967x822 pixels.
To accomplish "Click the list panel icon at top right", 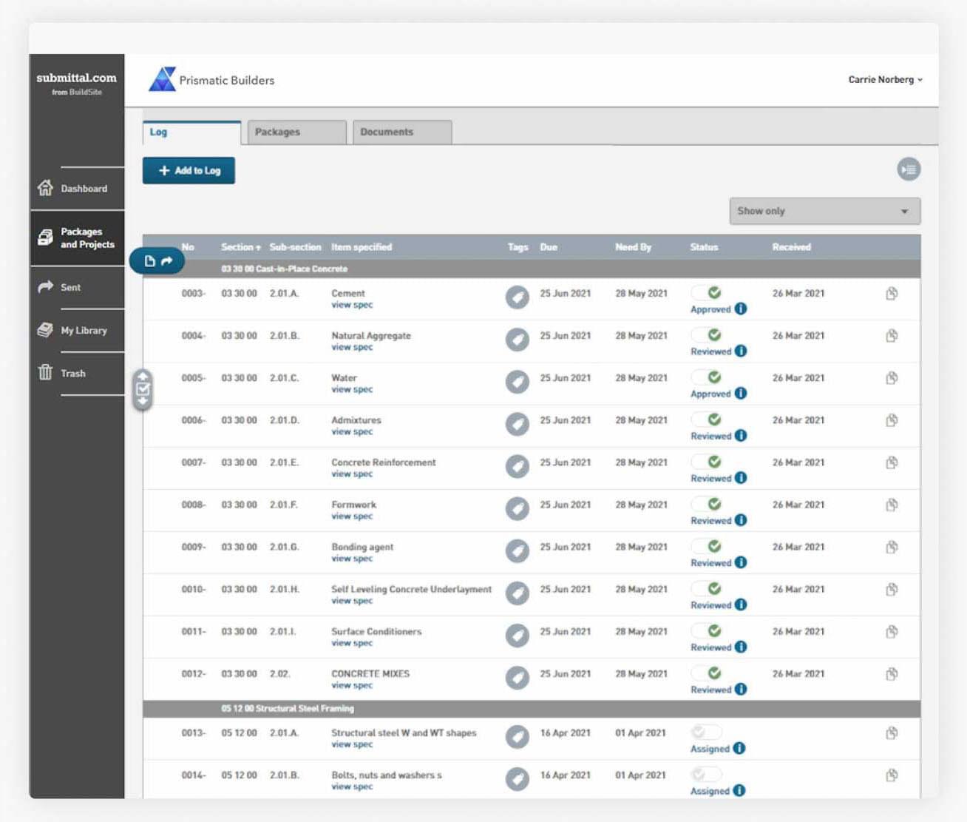I will (909, 169).
